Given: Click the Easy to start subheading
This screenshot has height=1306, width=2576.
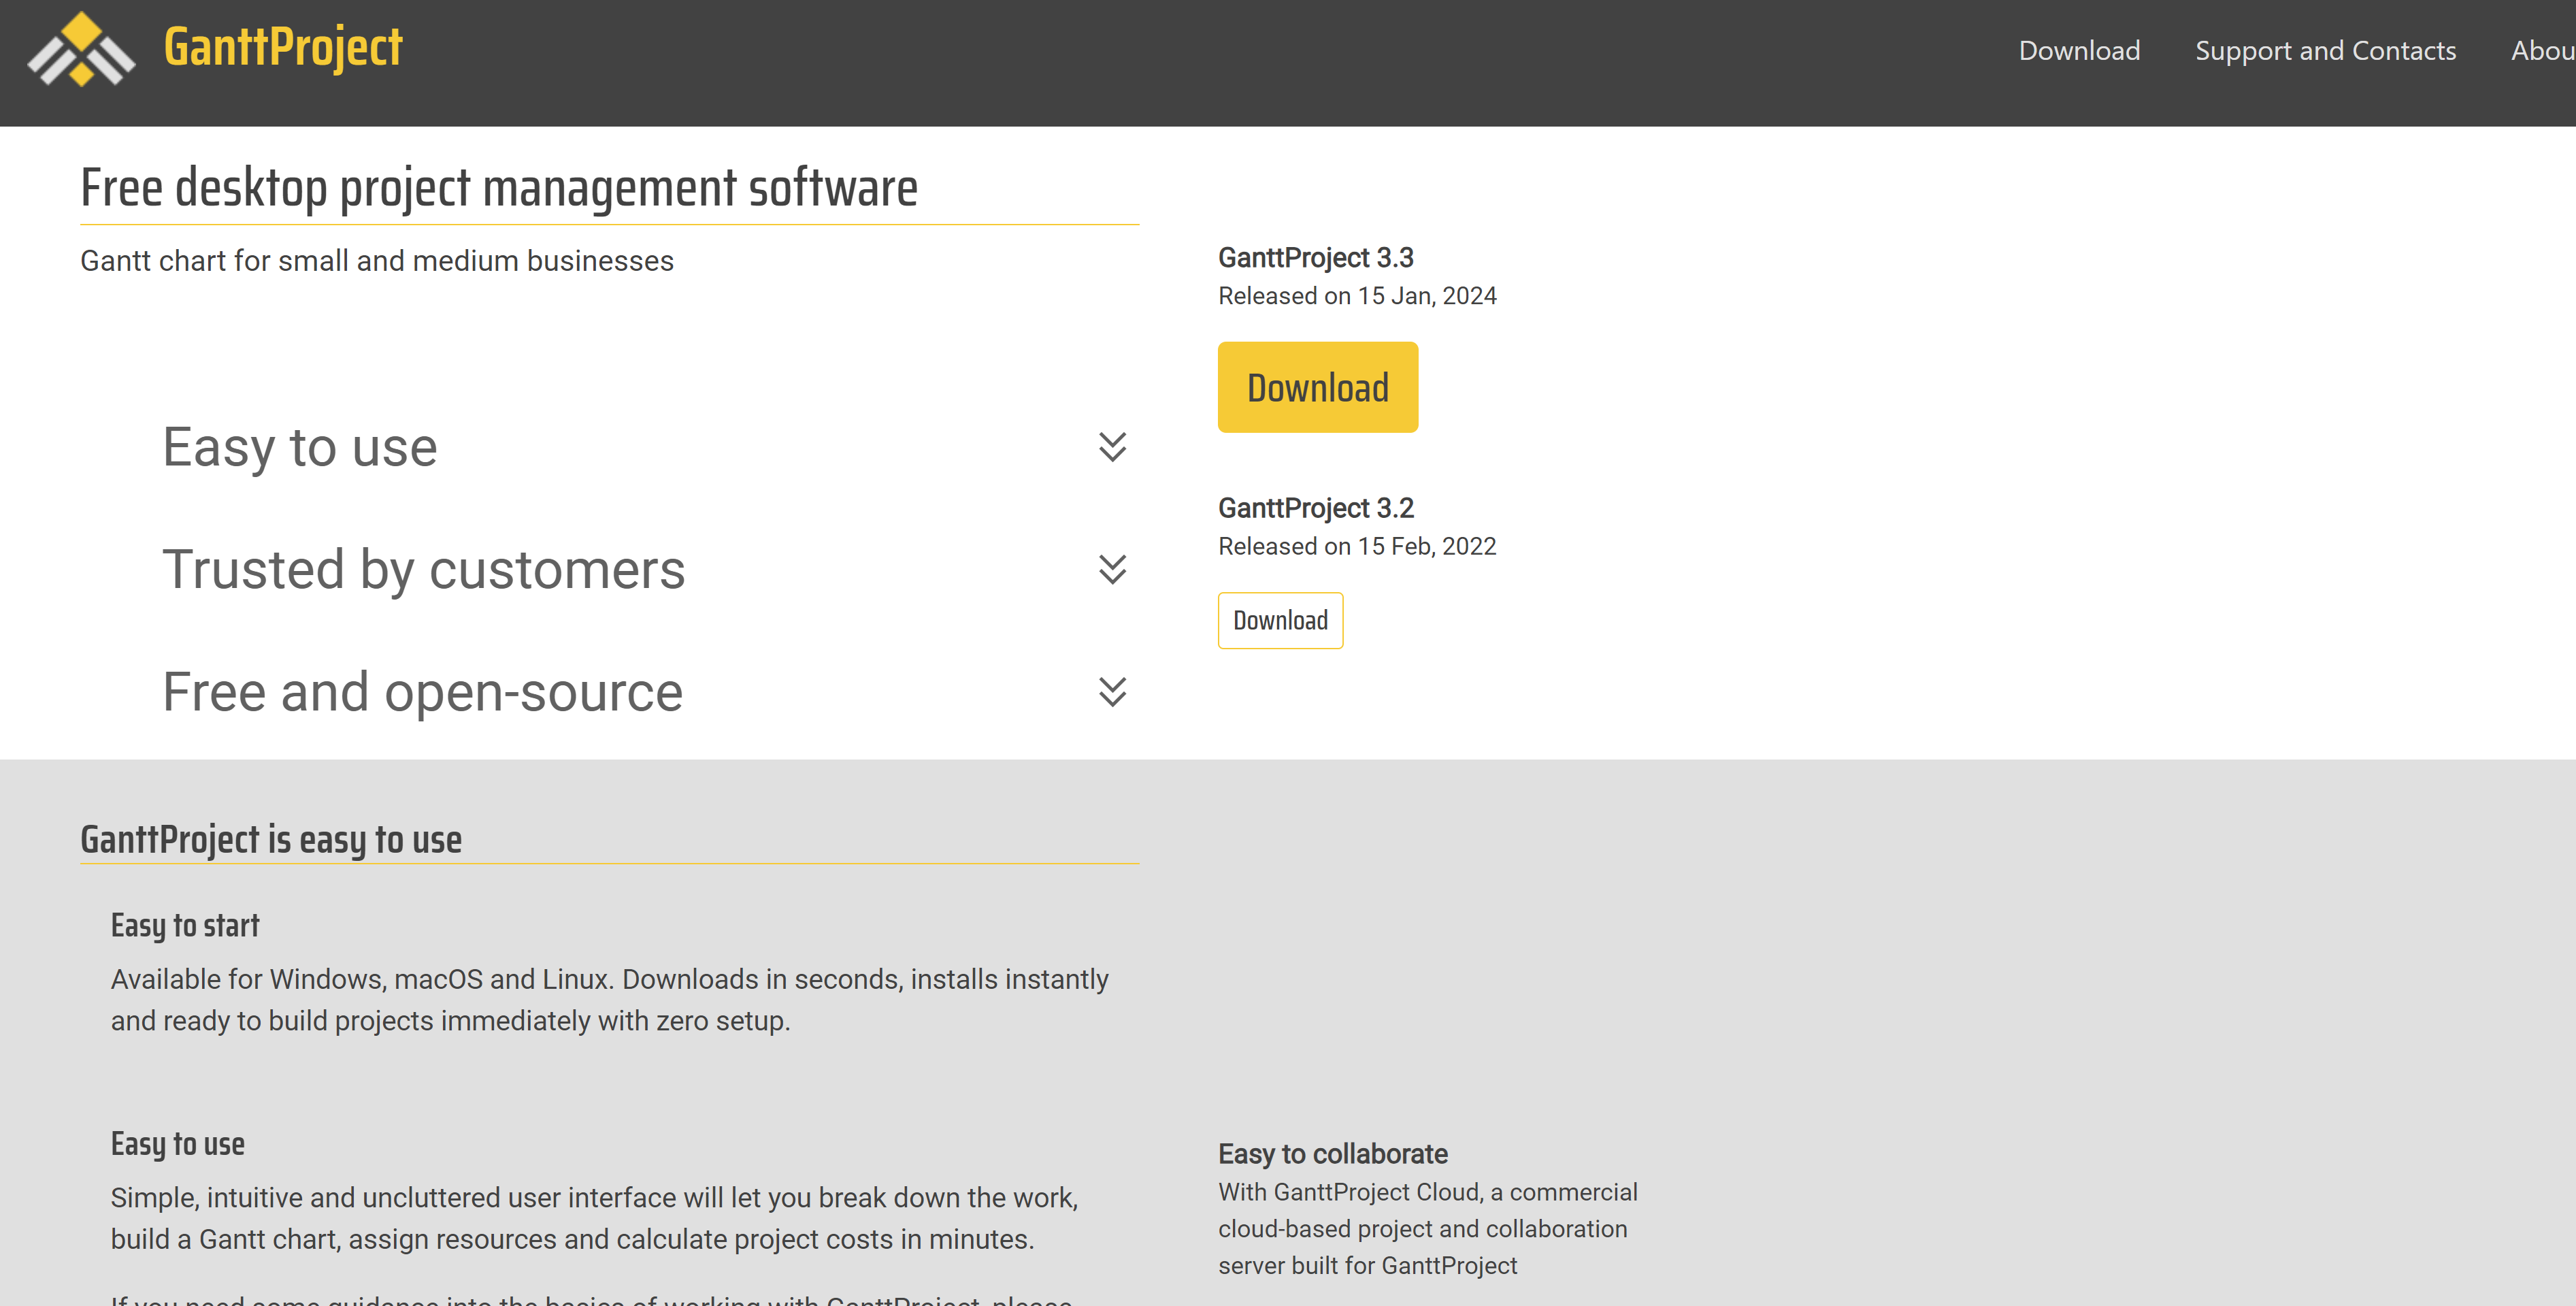Looking at the screenshot, I should [x=185, y=926].
